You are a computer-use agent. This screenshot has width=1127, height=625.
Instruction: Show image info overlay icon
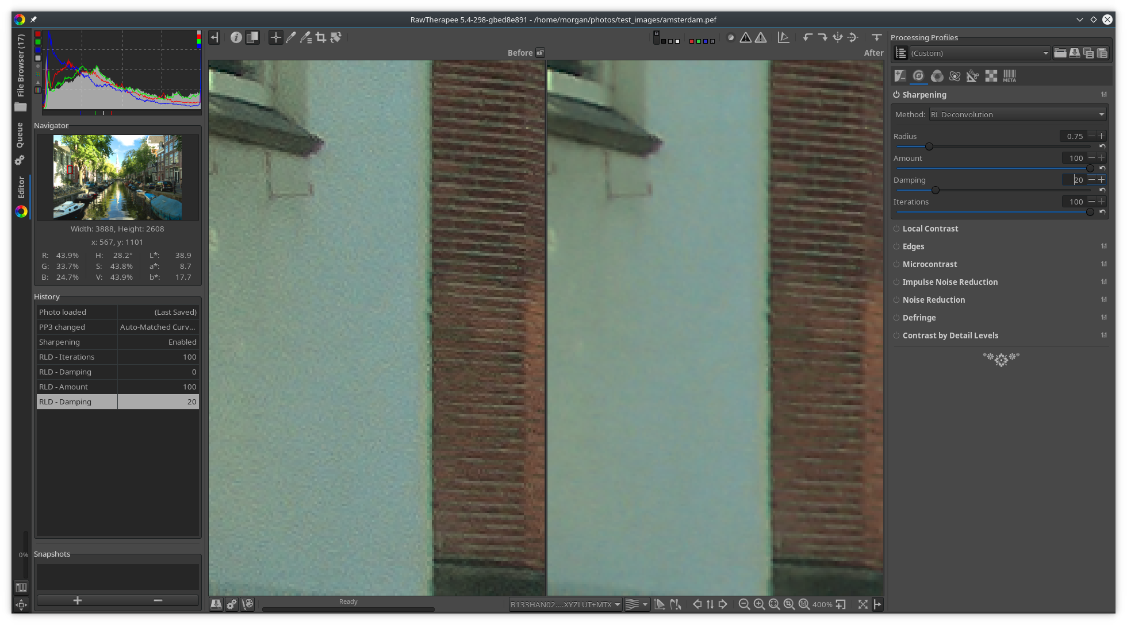(x=236, y=38)
